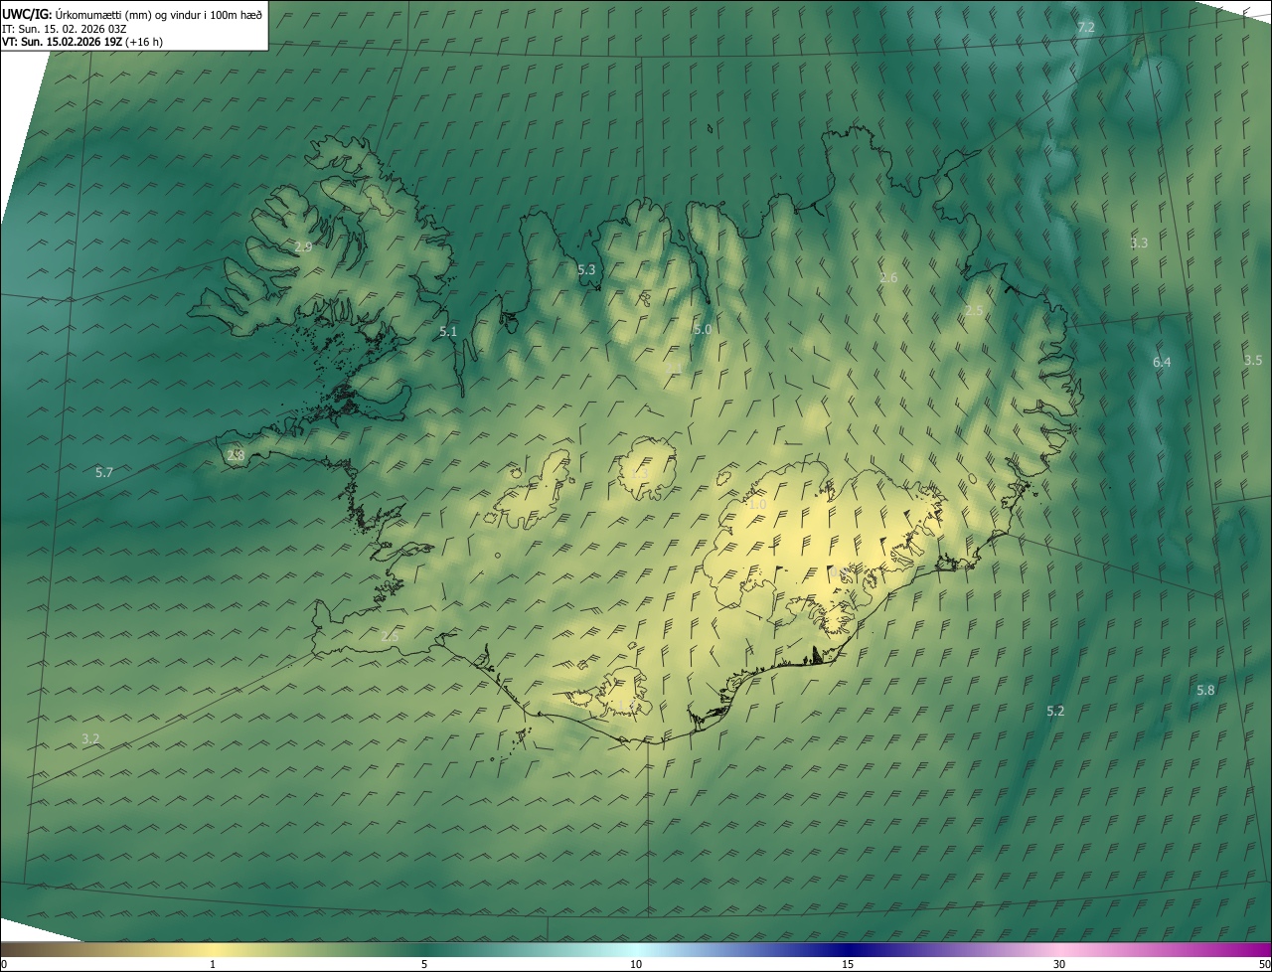Click the 7.2 value at the map's top
Screen dimensions: 1272x972
(x=1086, y=27)
